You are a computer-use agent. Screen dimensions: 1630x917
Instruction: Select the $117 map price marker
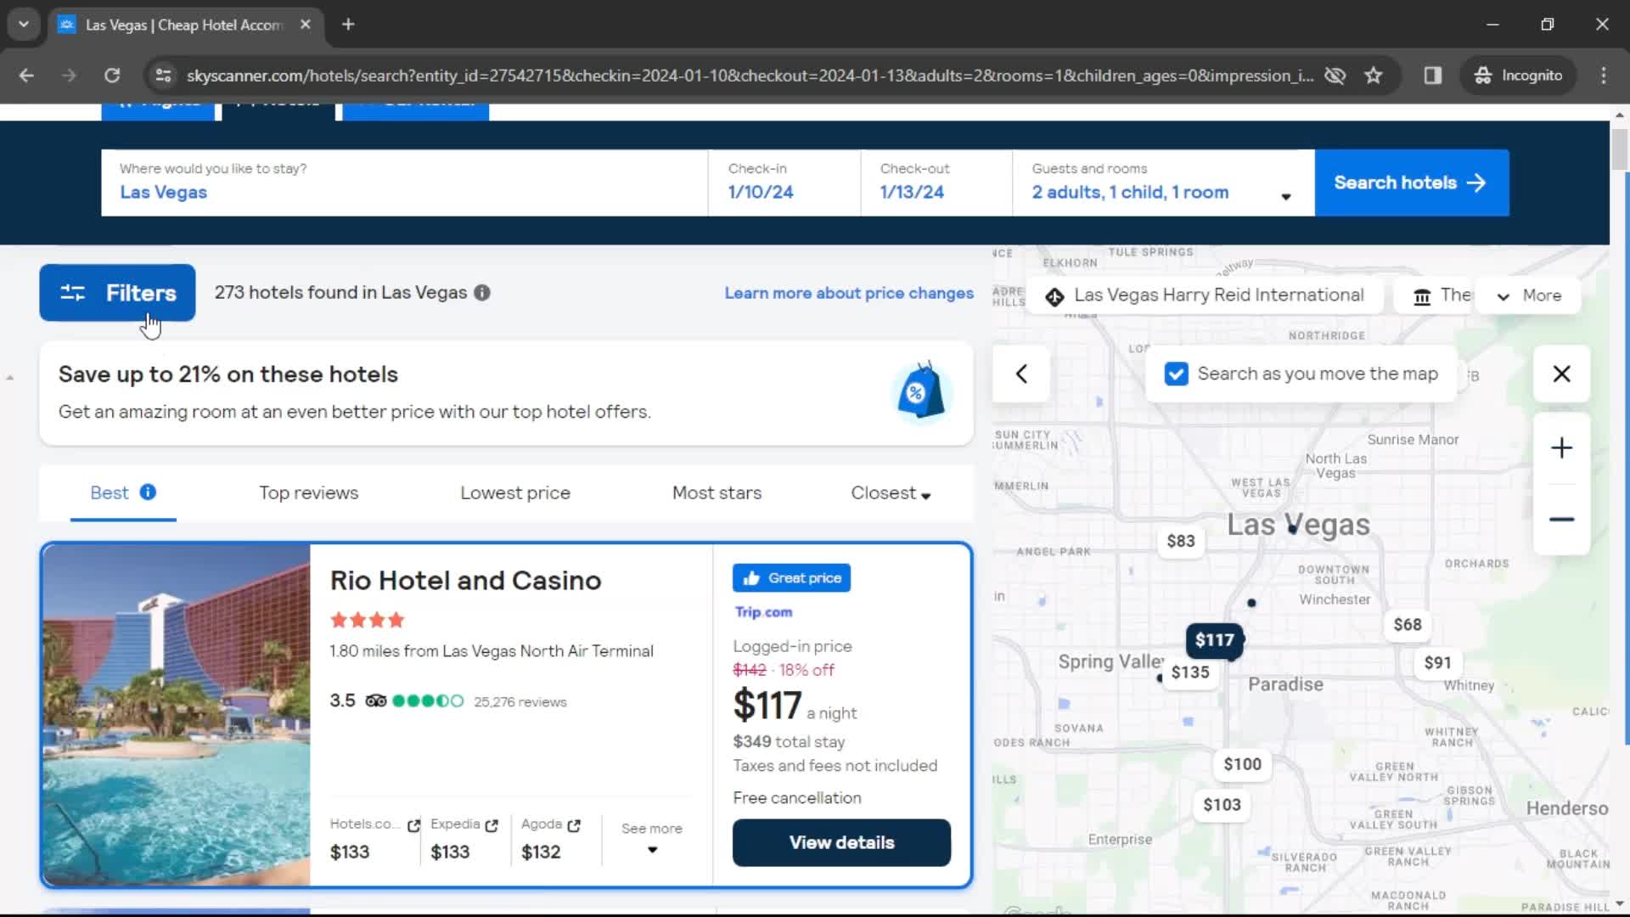[x=1214, y=640]
